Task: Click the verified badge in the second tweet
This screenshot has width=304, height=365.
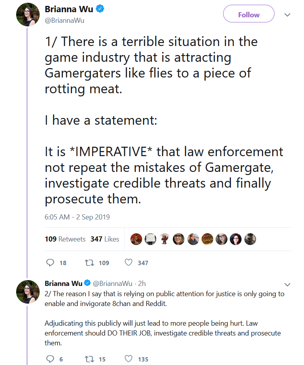Action: coord(87,283)
